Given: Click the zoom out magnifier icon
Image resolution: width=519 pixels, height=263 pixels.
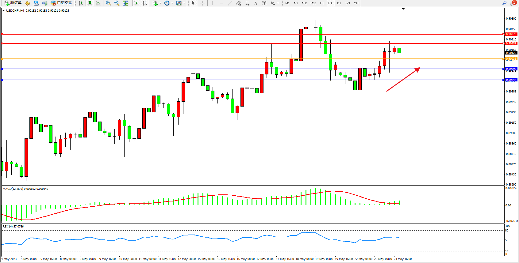Looking at the screenshot, I should point(117,3).
